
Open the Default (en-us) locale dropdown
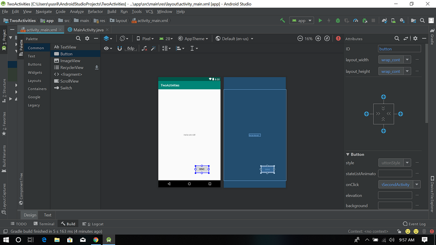pyautogui.click(x=234, y=38)
